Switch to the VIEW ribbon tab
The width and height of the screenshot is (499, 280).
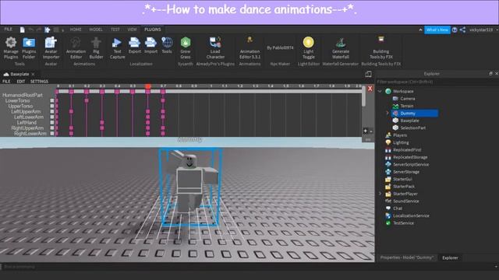[132, 30]
